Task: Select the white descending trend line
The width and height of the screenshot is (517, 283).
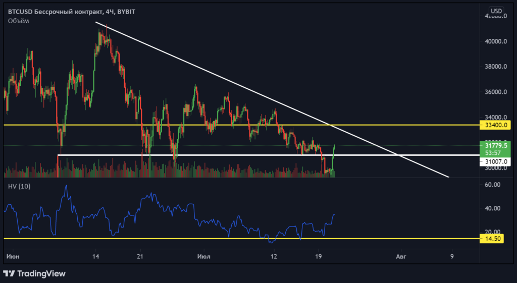Action: (252, 88)
